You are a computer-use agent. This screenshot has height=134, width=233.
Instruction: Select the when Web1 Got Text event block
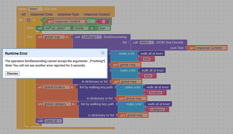37,9
